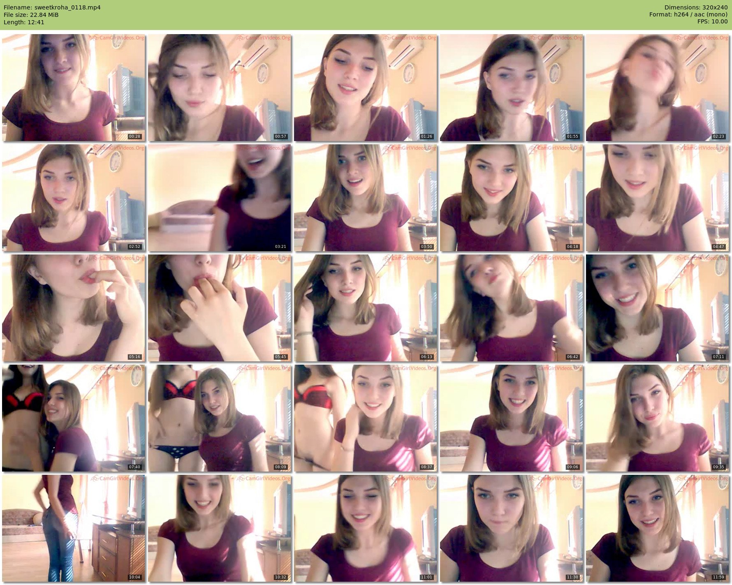Click the thumbnail with timestamp 05:16
Screen dimensions: 732x585
click(74, 308)
